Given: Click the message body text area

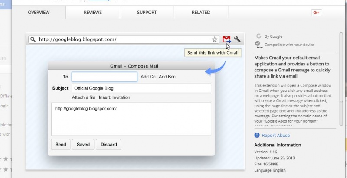Looking at the screenshot, I should click(131, 119).
